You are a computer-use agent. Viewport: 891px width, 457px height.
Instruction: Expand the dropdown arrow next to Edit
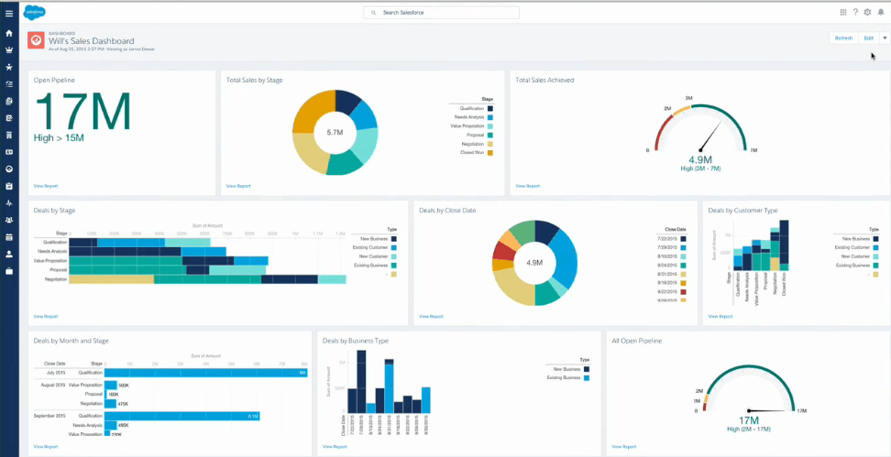885,38
